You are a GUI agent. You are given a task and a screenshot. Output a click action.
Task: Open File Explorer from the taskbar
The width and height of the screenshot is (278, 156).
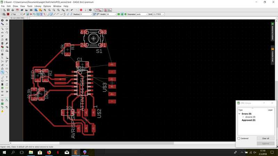[31, 153]
